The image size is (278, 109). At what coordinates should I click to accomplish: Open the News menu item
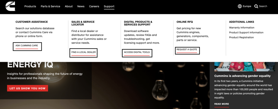81,6
